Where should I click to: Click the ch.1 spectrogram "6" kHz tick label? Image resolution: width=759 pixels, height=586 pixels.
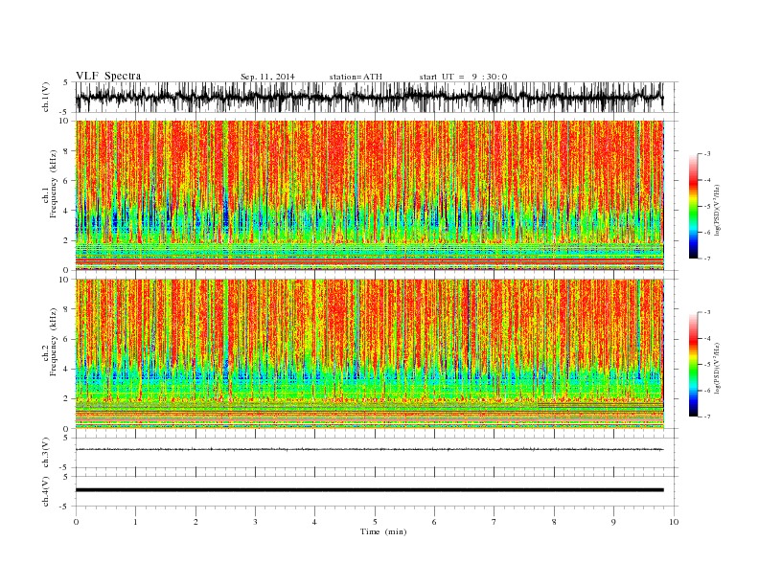(67, 181)
